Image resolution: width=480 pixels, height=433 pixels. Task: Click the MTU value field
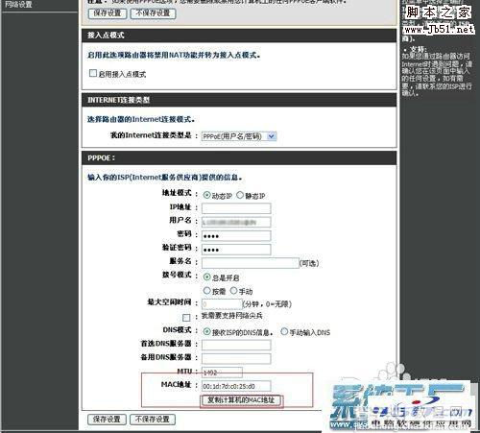(x=222, y=373)
